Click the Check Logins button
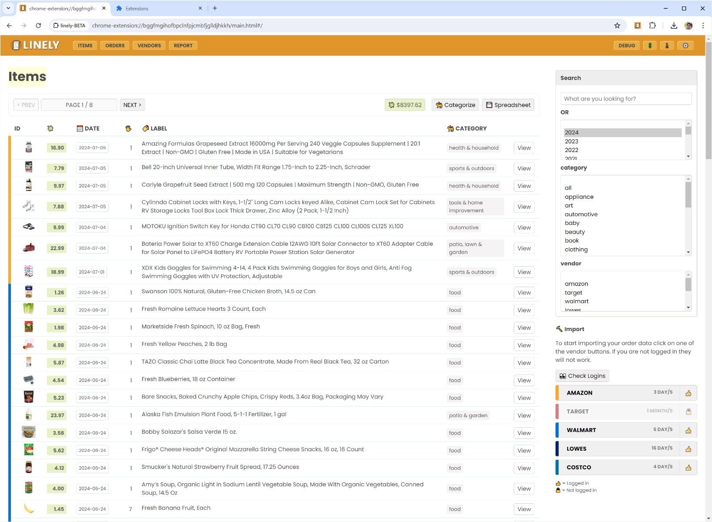The image size is (712, 522). 582,376
